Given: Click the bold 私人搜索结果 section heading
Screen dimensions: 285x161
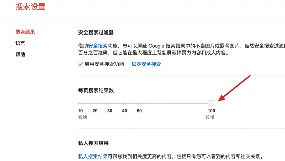Looking at the screenshot, I should [93, 143].
